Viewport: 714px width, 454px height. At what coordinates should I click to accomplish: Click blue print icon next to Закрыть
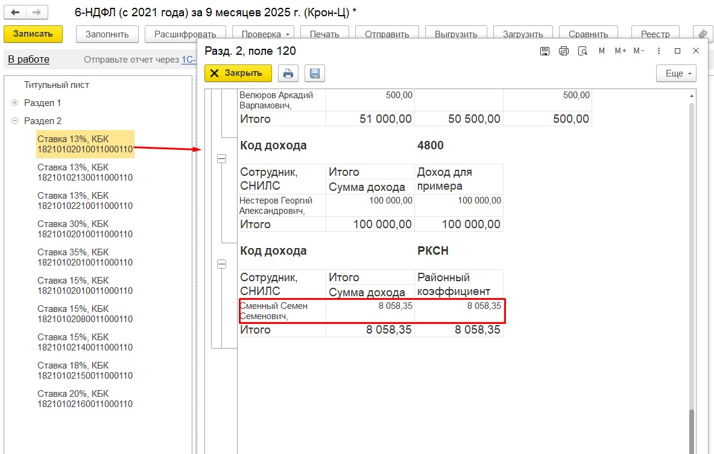pos(288,73)
